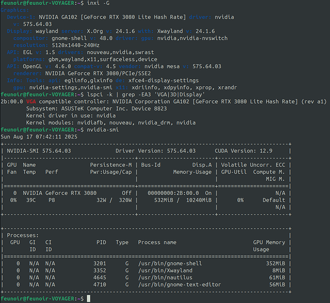
Task: Click 'NVIDIA-SMI 575.64.03' header text
Action: pyautogui.click(x=39, y=151)
